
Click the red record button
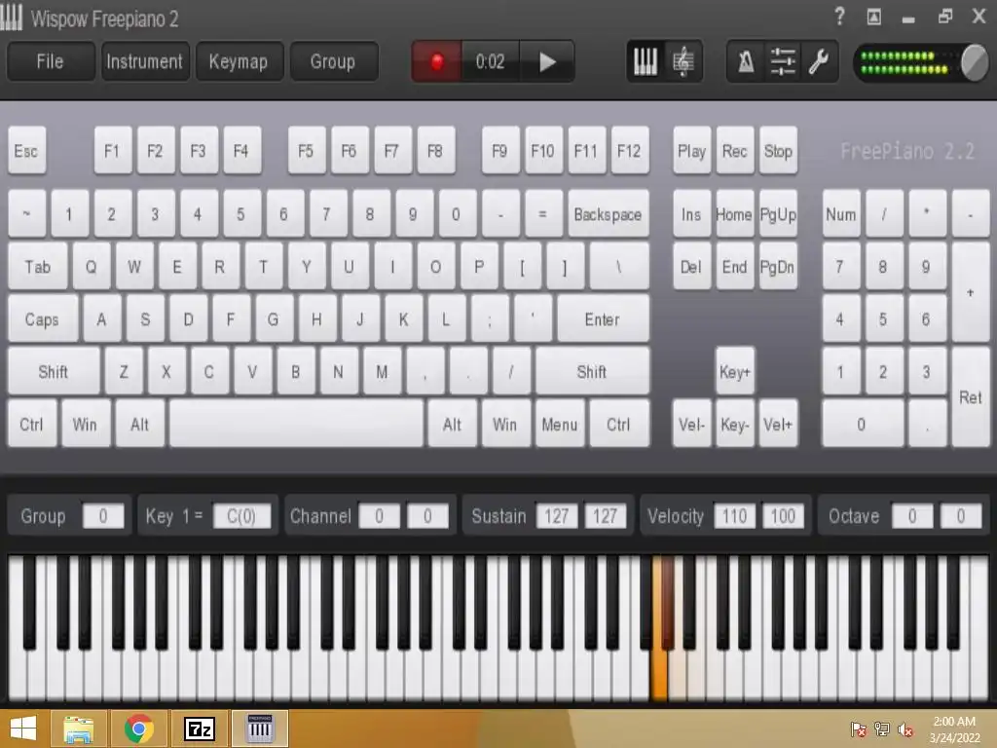pyautogui.click(x=437, y=61)
